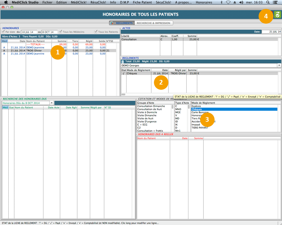Click the start date field 10 JUL 14
This screenshot has height=225, width=282.
pos(29,32)
